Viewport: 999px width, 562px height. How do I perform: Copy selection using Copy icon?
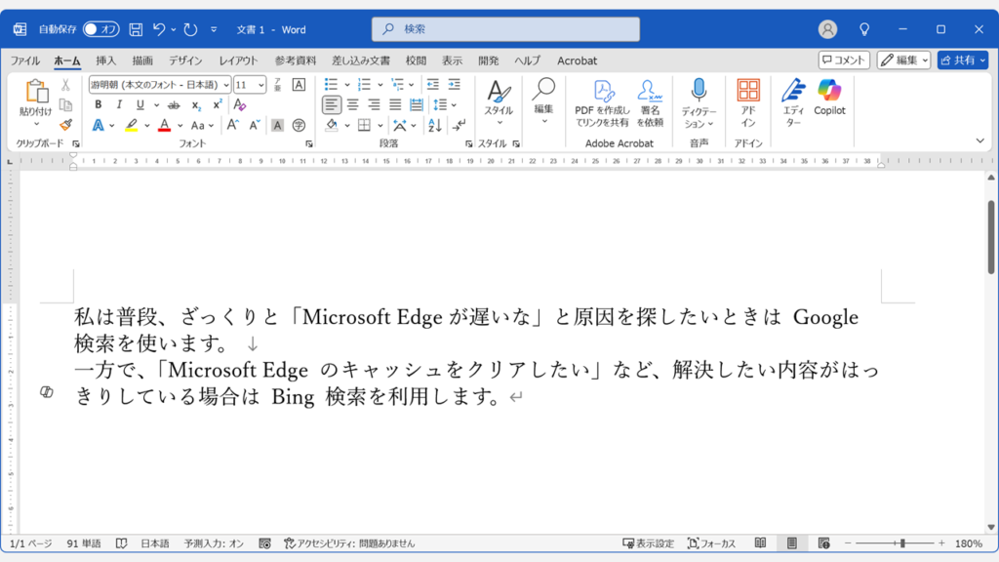point(65,105)
